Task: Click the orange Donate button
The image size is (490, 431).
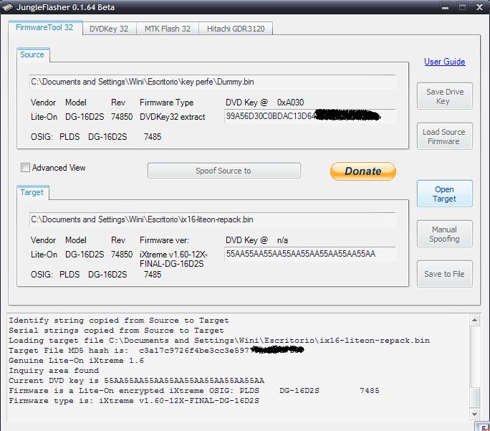Action: pos(362,171)
